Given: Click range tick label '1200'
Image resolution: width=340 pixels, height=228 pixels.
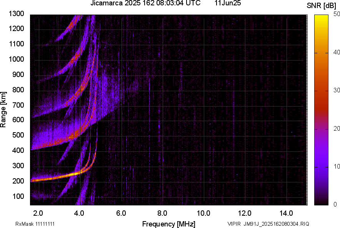Looking at the screenshot, I should point(16,28).
